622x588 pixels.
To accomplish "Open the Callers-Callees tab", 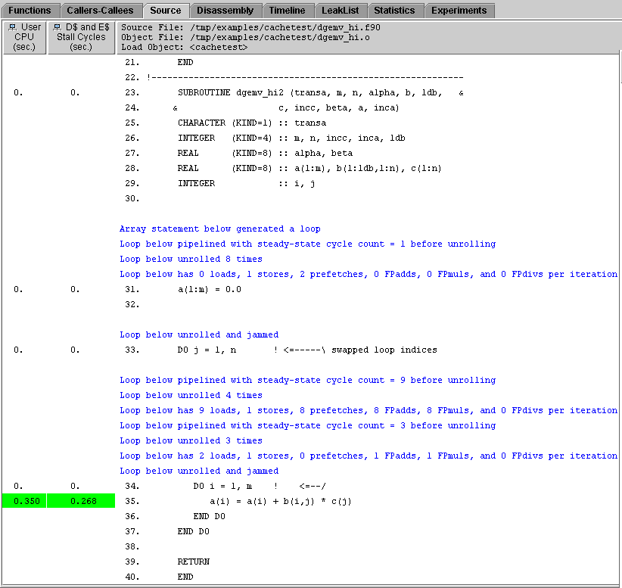I will (100, 11).
